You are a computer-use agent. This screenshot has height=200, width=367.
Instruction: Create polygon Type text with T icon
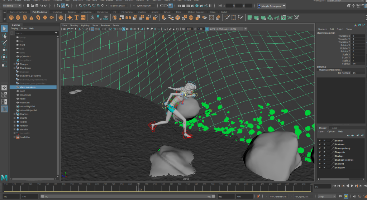(77, 18)
